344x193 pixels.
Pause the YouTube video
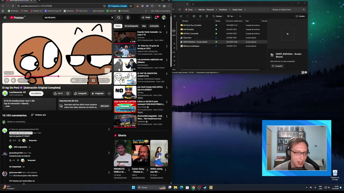[x=6, y=80]
